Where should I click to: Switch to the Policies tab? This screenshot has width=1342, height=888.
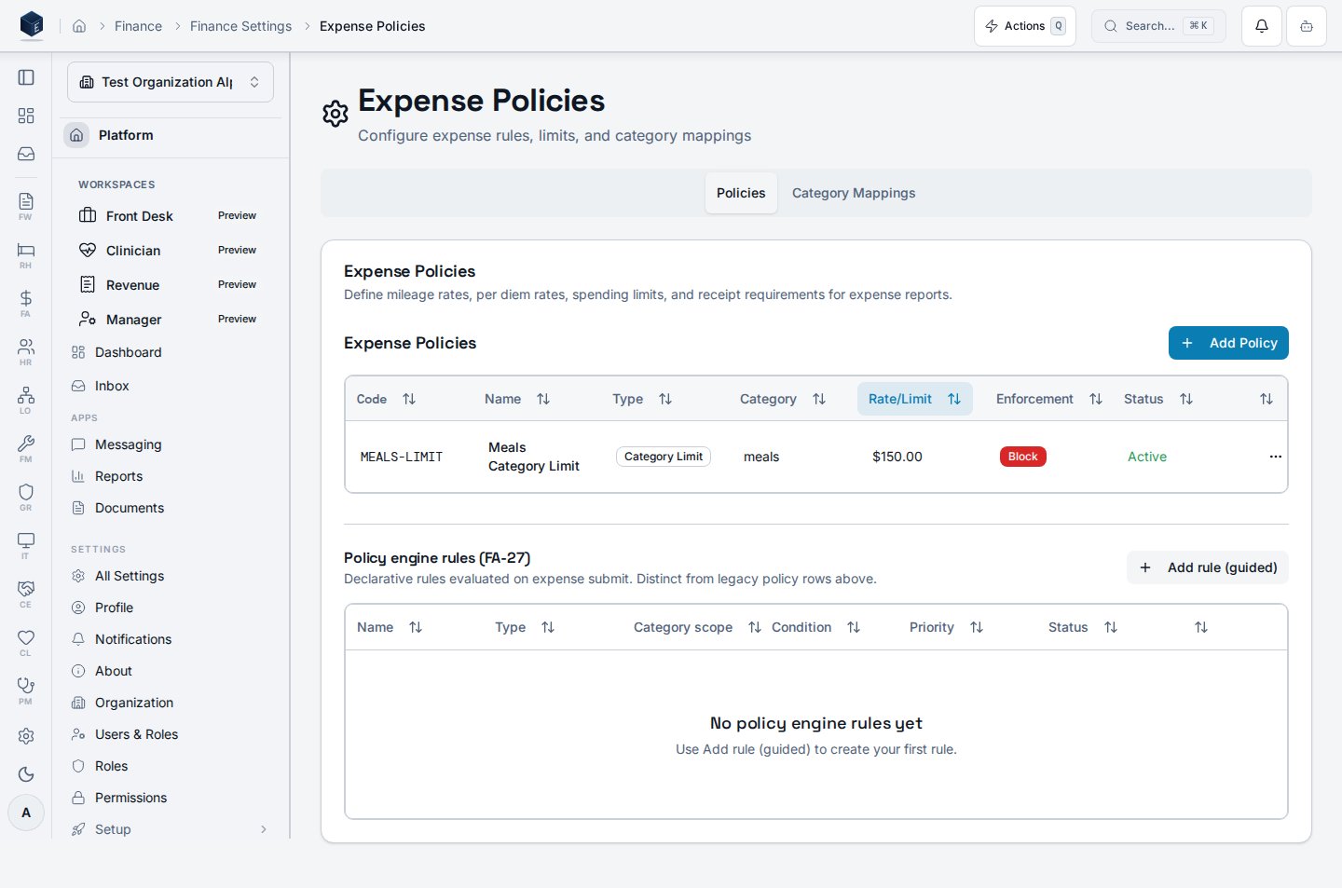[x=741, y=193]
